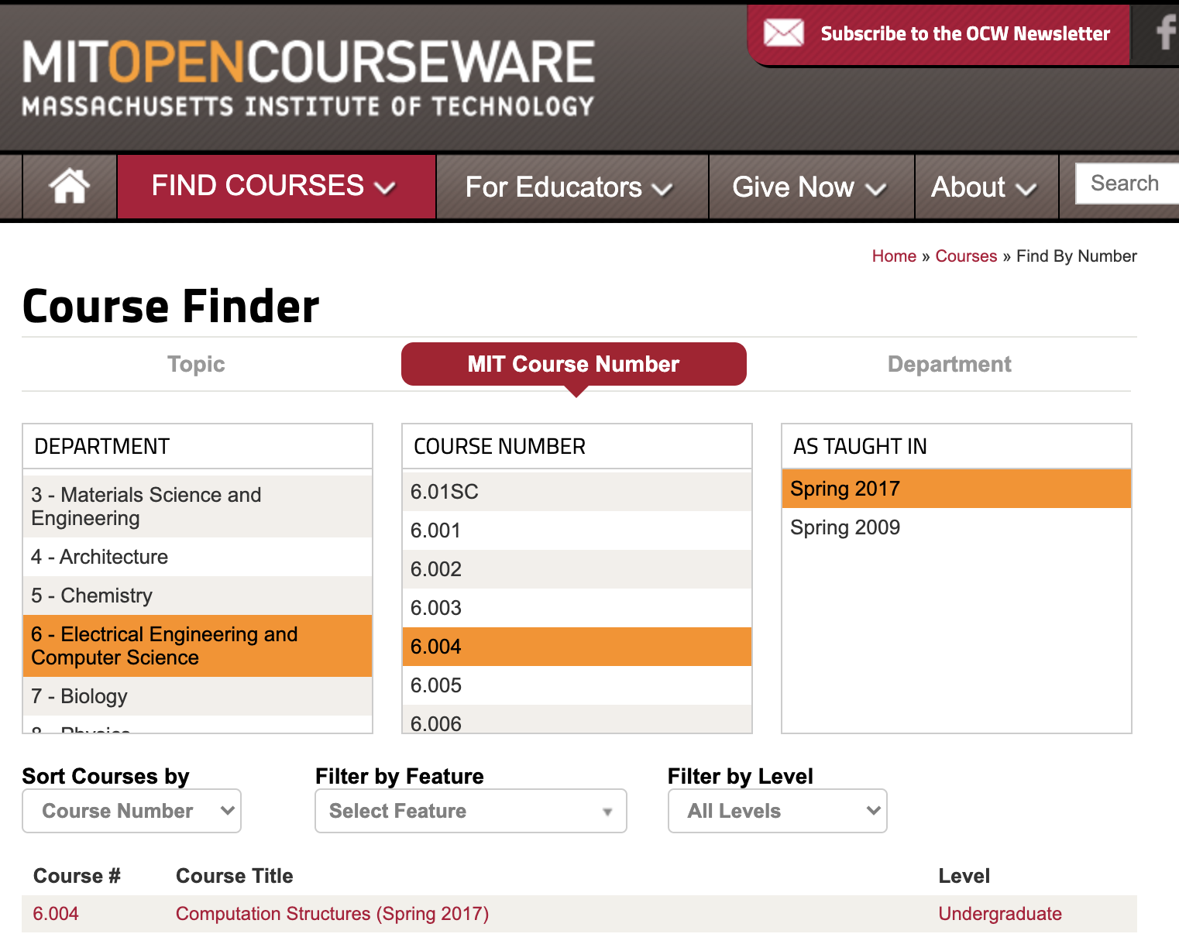The image size is (1179, 951).
Task: Select 6 - Electrical Engineering and Computer Science
Action: pos(198,646)
